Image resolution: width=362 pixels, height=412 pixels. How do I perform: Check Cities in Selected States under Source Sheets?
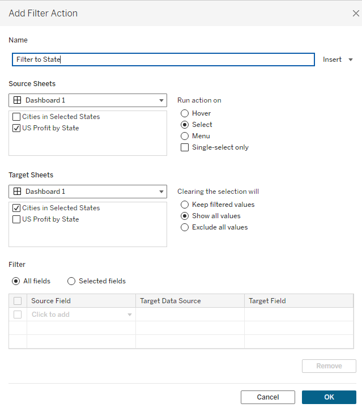click(16, 117)
